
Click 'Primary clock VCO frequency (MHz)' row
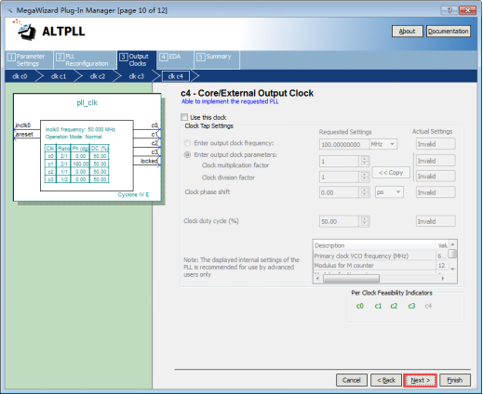tap(381, 256)
